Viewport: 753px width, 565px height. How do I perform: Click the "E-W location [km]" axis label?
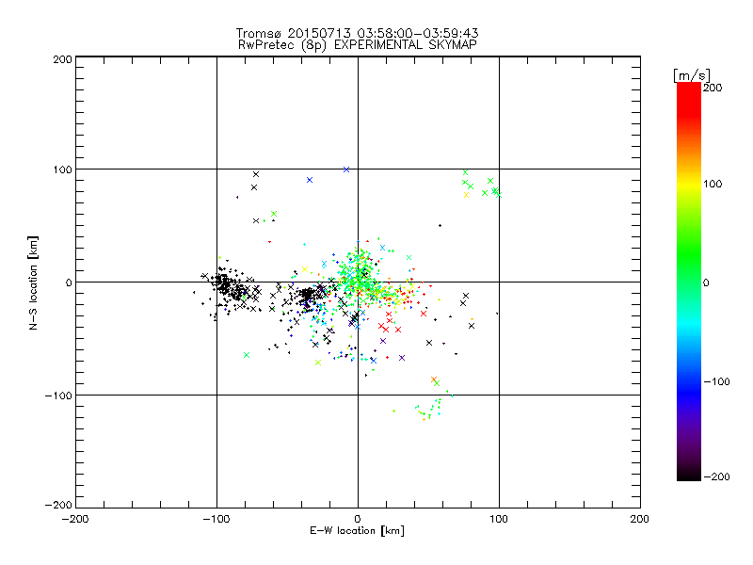(357, 530)
